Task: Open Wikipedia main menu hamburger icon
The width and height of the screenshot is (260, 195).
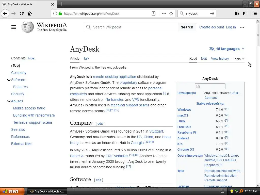Action: point(14,27)
